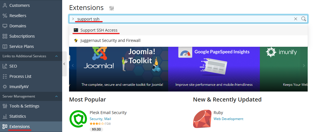This screenshot has width=314, height=132.
Task: Open ImunifyAV in the sidebar
Action: click(31, 87)
